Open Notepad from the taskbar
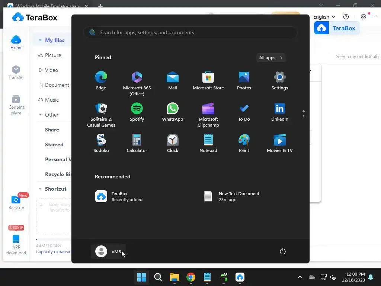Viewport: 381px width, 286px height. coord(207,277)
